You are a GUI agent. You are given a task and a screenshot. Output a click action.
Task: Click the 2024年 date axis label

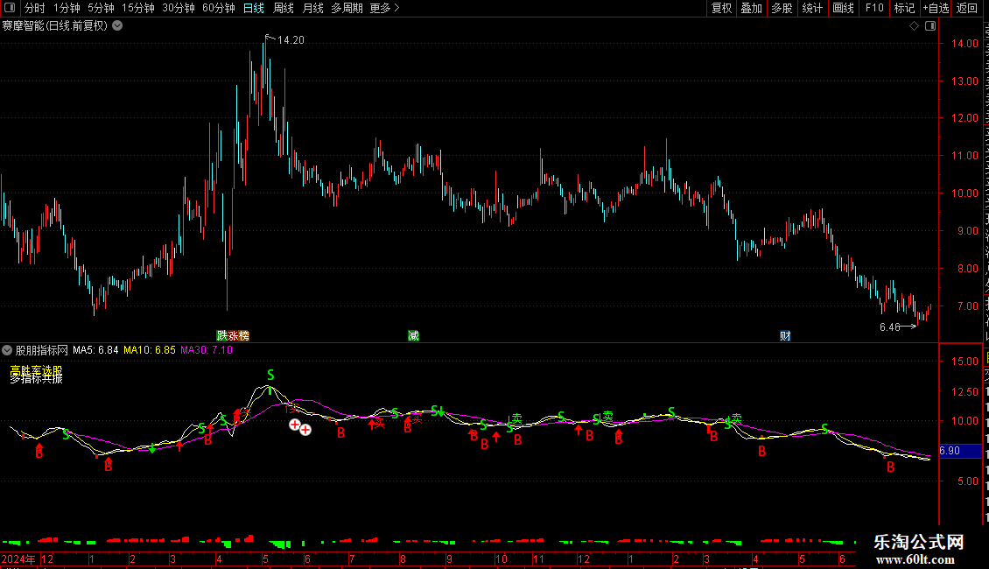click(x=19, y=558)
